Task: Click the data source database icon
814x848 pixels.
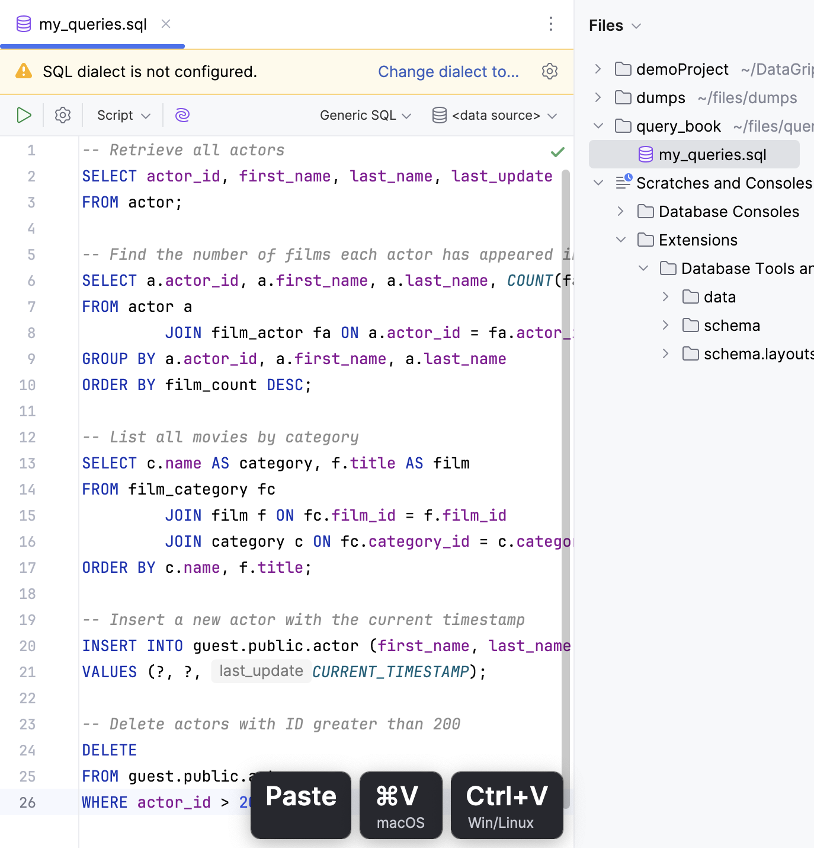Action: 440,115
